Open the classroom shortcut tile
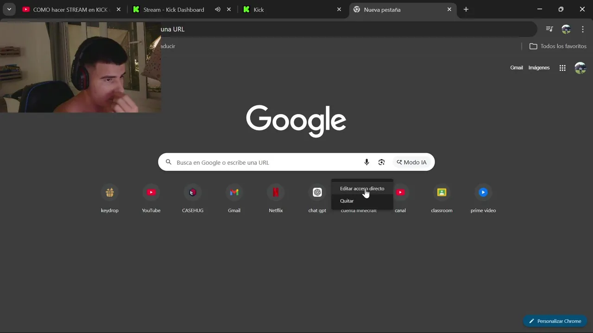Image resolution: width=593 pixels, height=333 pixels. point(442,197)
